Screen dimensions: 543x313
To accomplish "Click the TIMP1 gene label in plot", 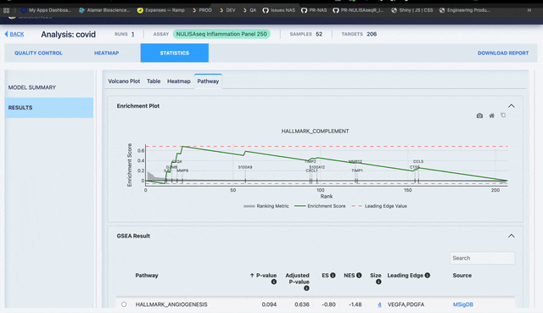I will pyautogui.click(x=356, y=170).
